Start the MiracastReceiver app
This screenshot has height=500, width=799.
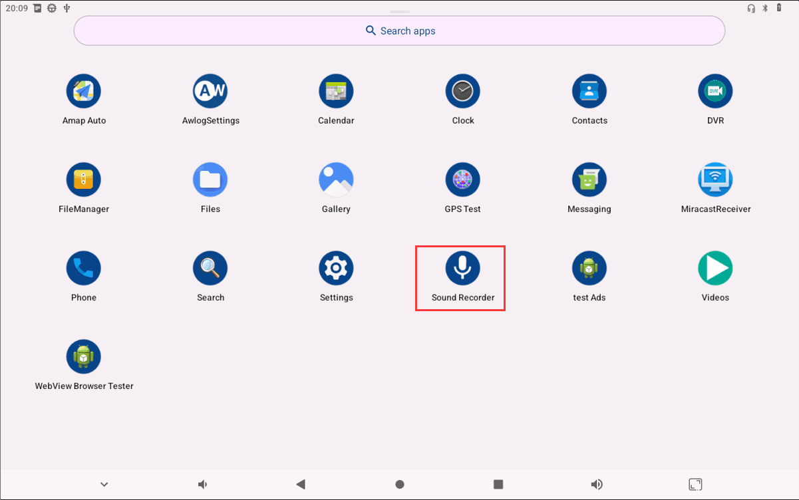point(715,180)
